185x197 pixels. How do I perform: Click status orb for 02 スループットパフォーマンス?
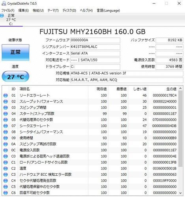[x=6, y=102]
